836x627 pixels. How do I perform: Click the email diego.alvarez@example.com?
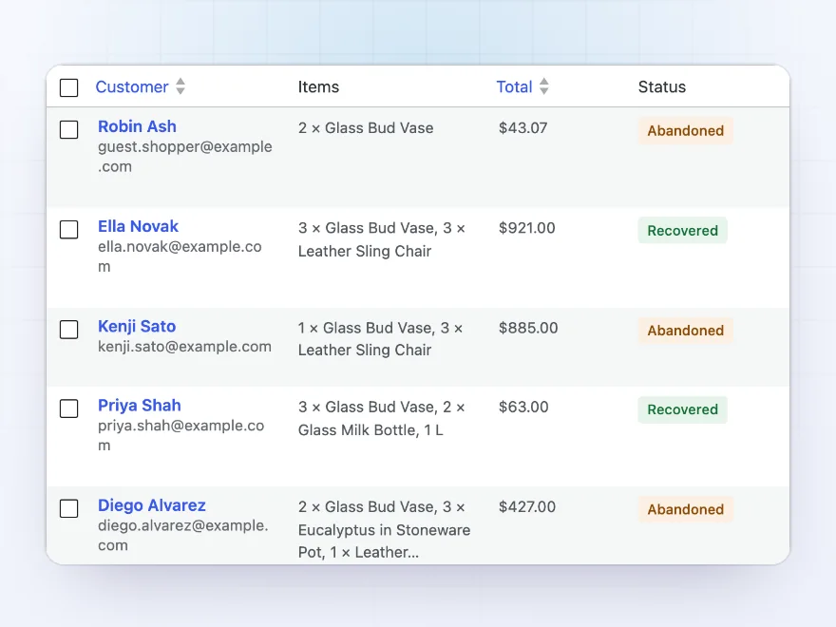click(182, 535)
